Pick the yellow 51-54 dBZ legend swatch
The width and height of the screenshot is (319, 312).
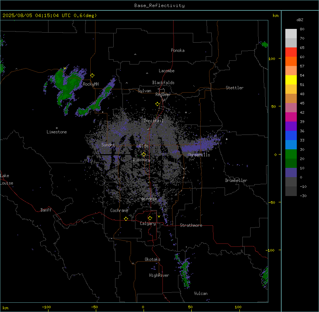291,80
